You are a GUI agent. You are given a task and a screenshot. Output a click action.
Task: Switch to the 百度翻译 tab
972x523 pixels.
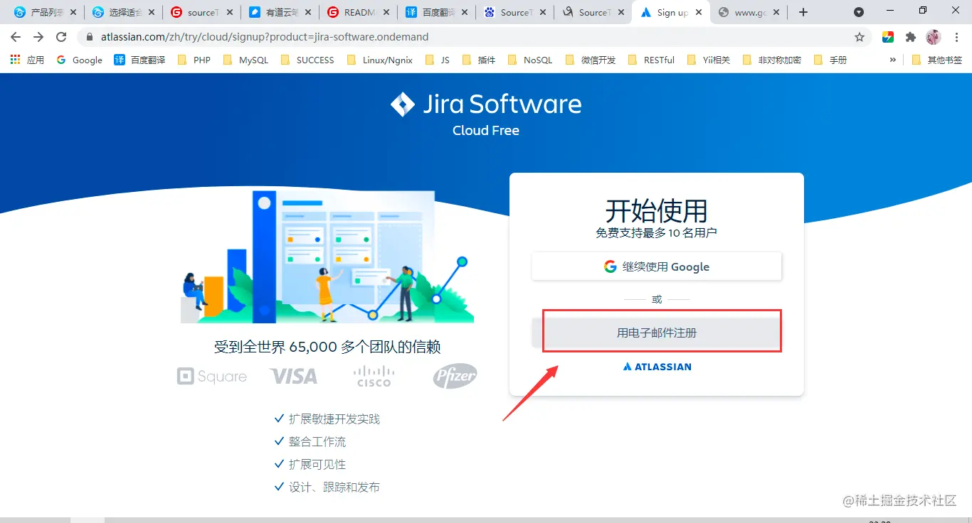pos(436,12)
